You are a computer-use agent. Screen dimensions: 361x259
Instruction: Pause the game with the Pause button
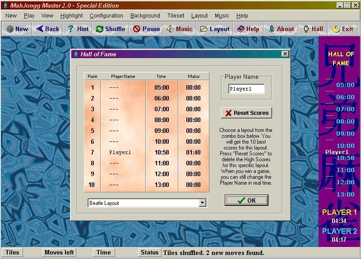[x=146, y=29]
